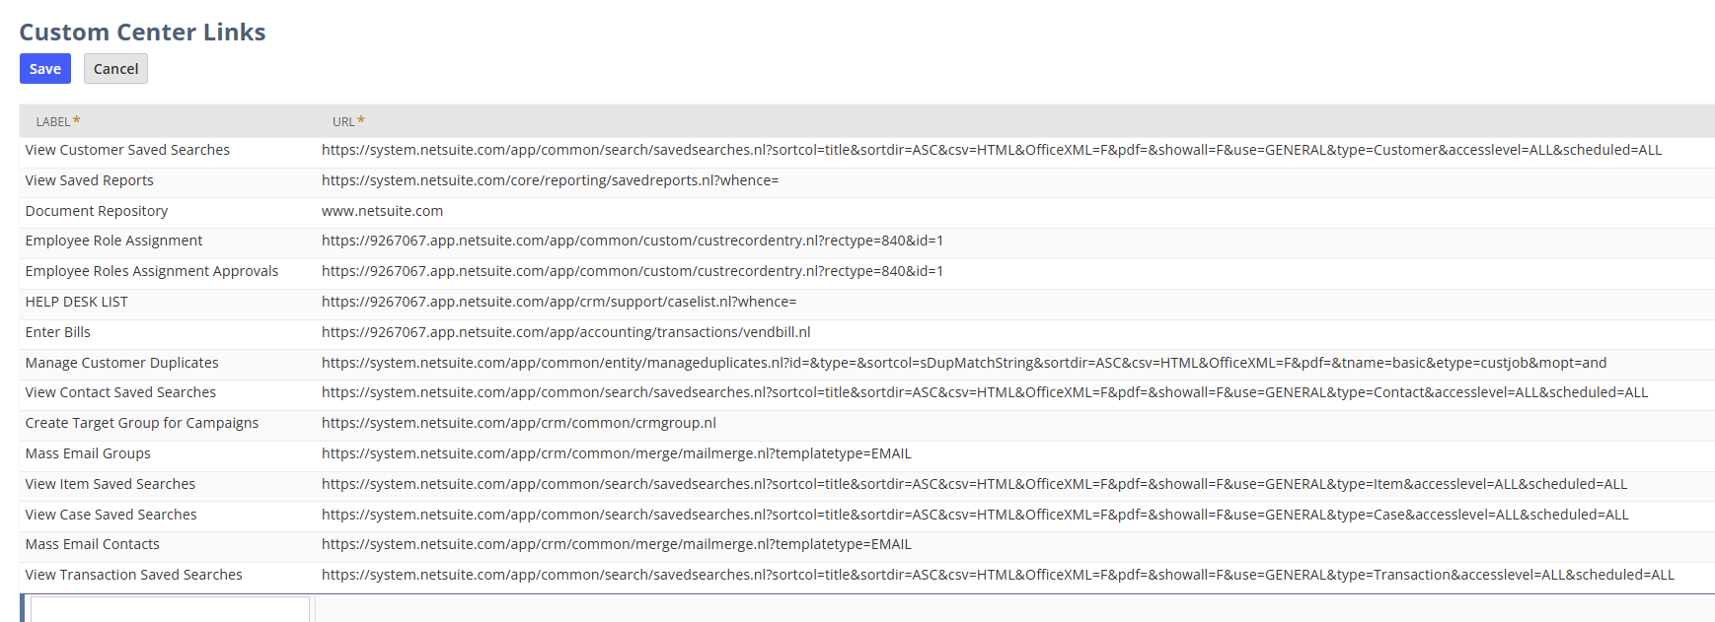Select the Enter Bills row label
Screen dimensions: 1715x622
[x=58, y=333]
